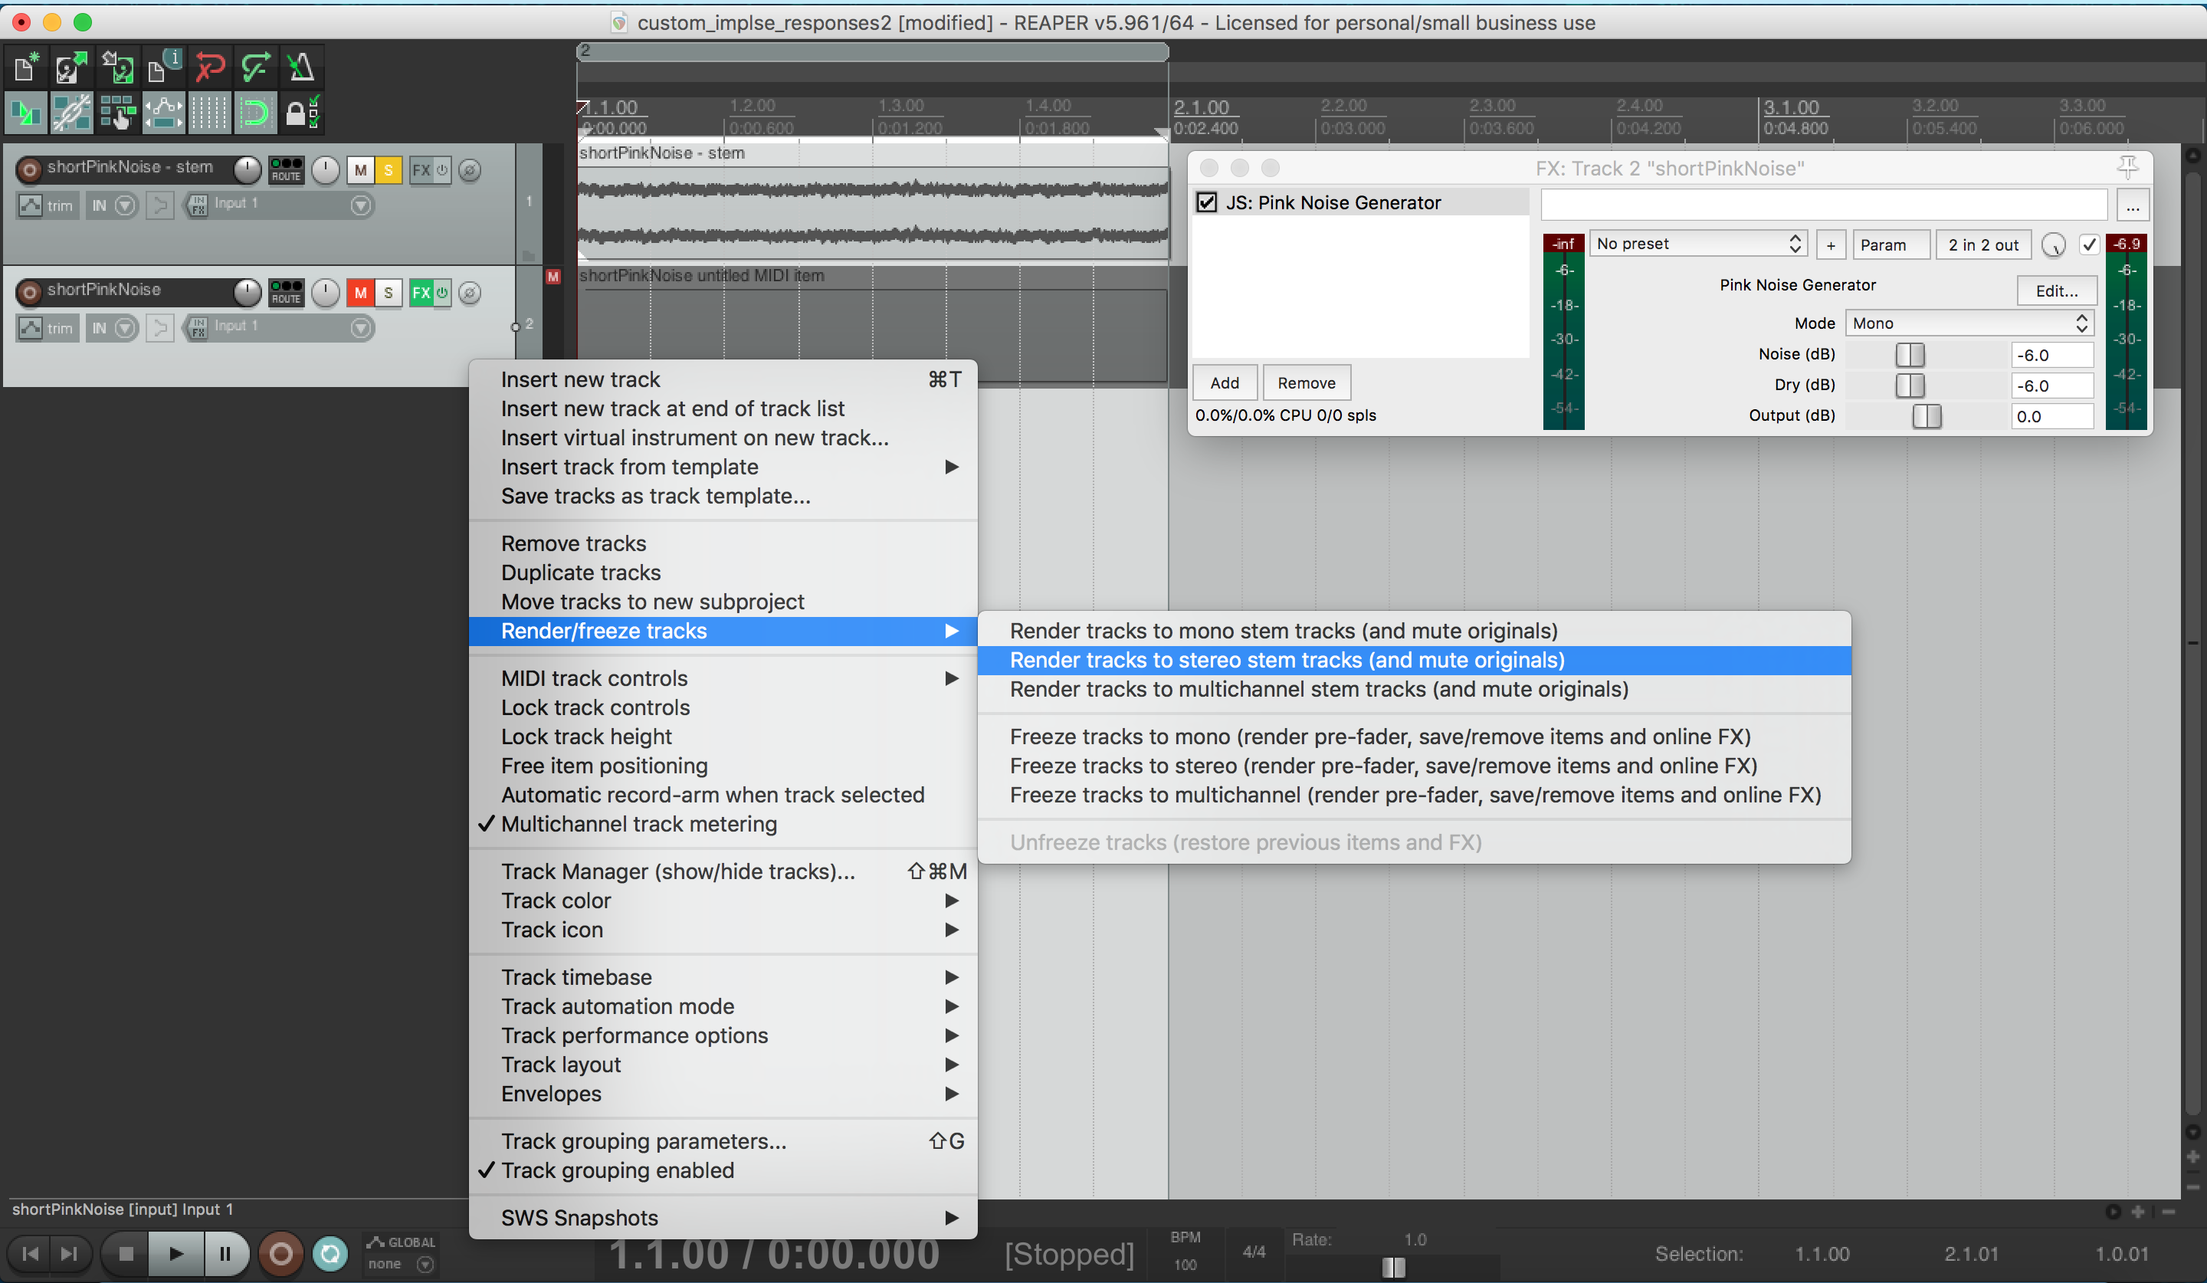The width and height of the screenshot is (2207, 1283).
Task: Record-arm the muted shortPinkNoise track
Action: 29,293
